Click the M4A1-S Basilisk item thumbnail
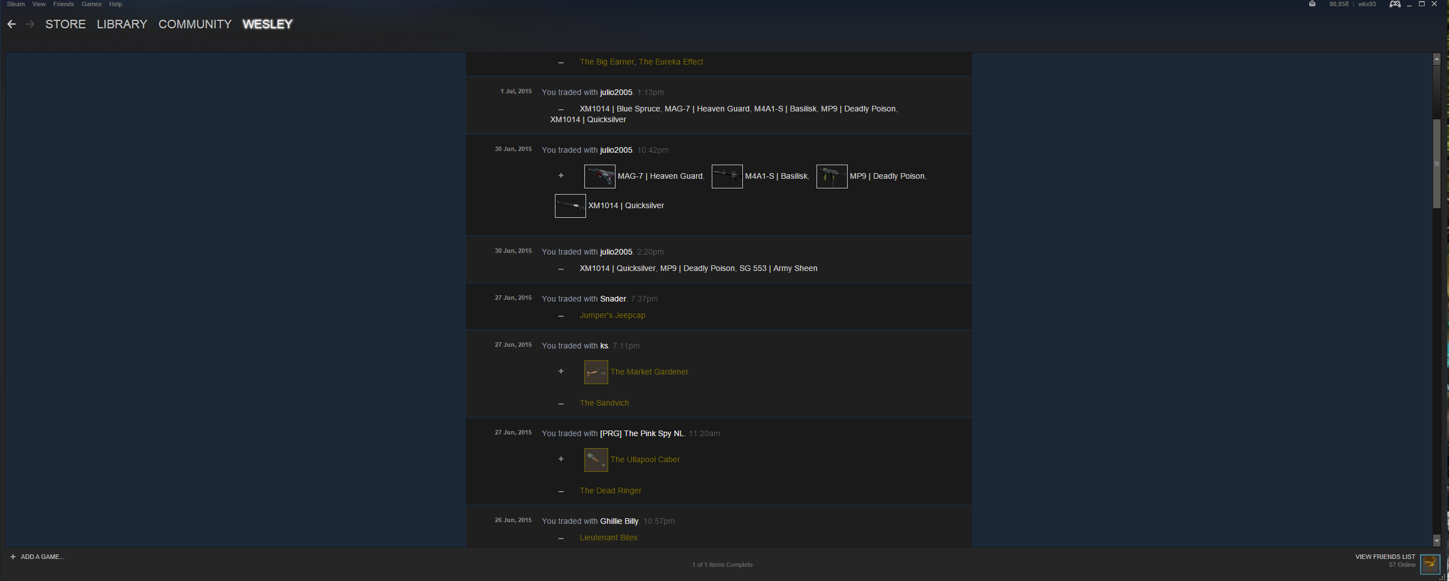 726,177
